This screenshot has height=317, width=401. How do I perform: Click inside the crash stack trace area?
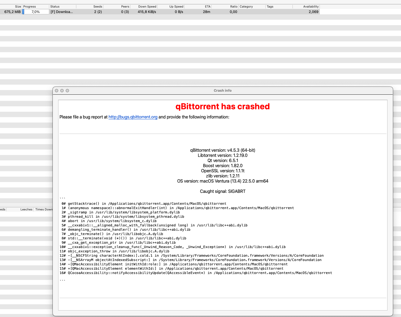(x=189, y=238)
